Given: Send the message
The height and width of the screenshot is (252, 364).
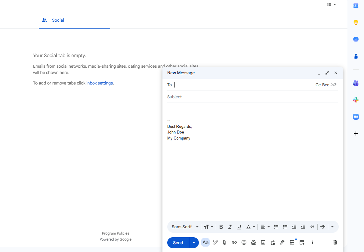Looking at the screenshot, I should click(178, 243).
